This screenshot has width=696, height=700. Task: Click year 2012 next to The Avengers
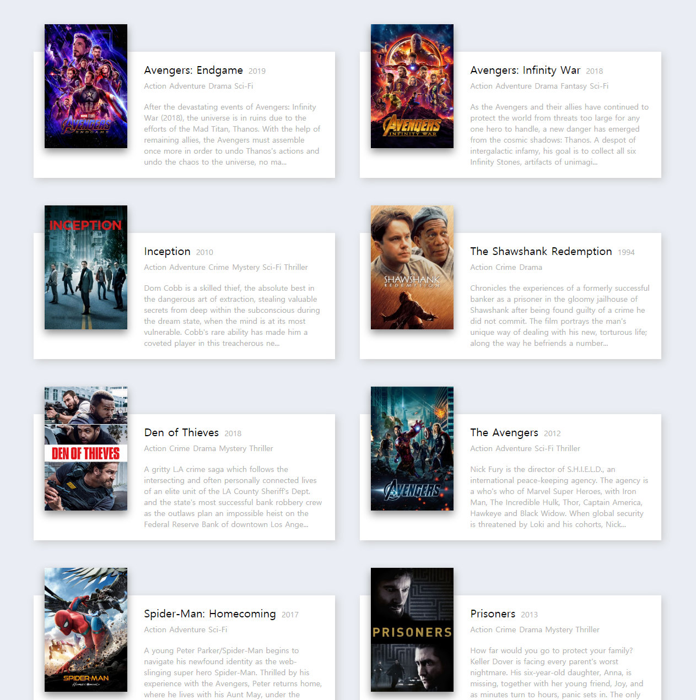pos(552,433)
